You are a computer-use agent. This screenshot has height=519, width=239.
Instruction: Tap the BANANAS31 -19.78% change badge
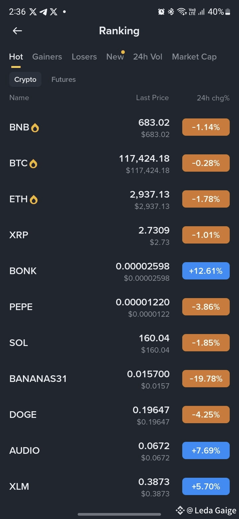[x=206, y=379]
